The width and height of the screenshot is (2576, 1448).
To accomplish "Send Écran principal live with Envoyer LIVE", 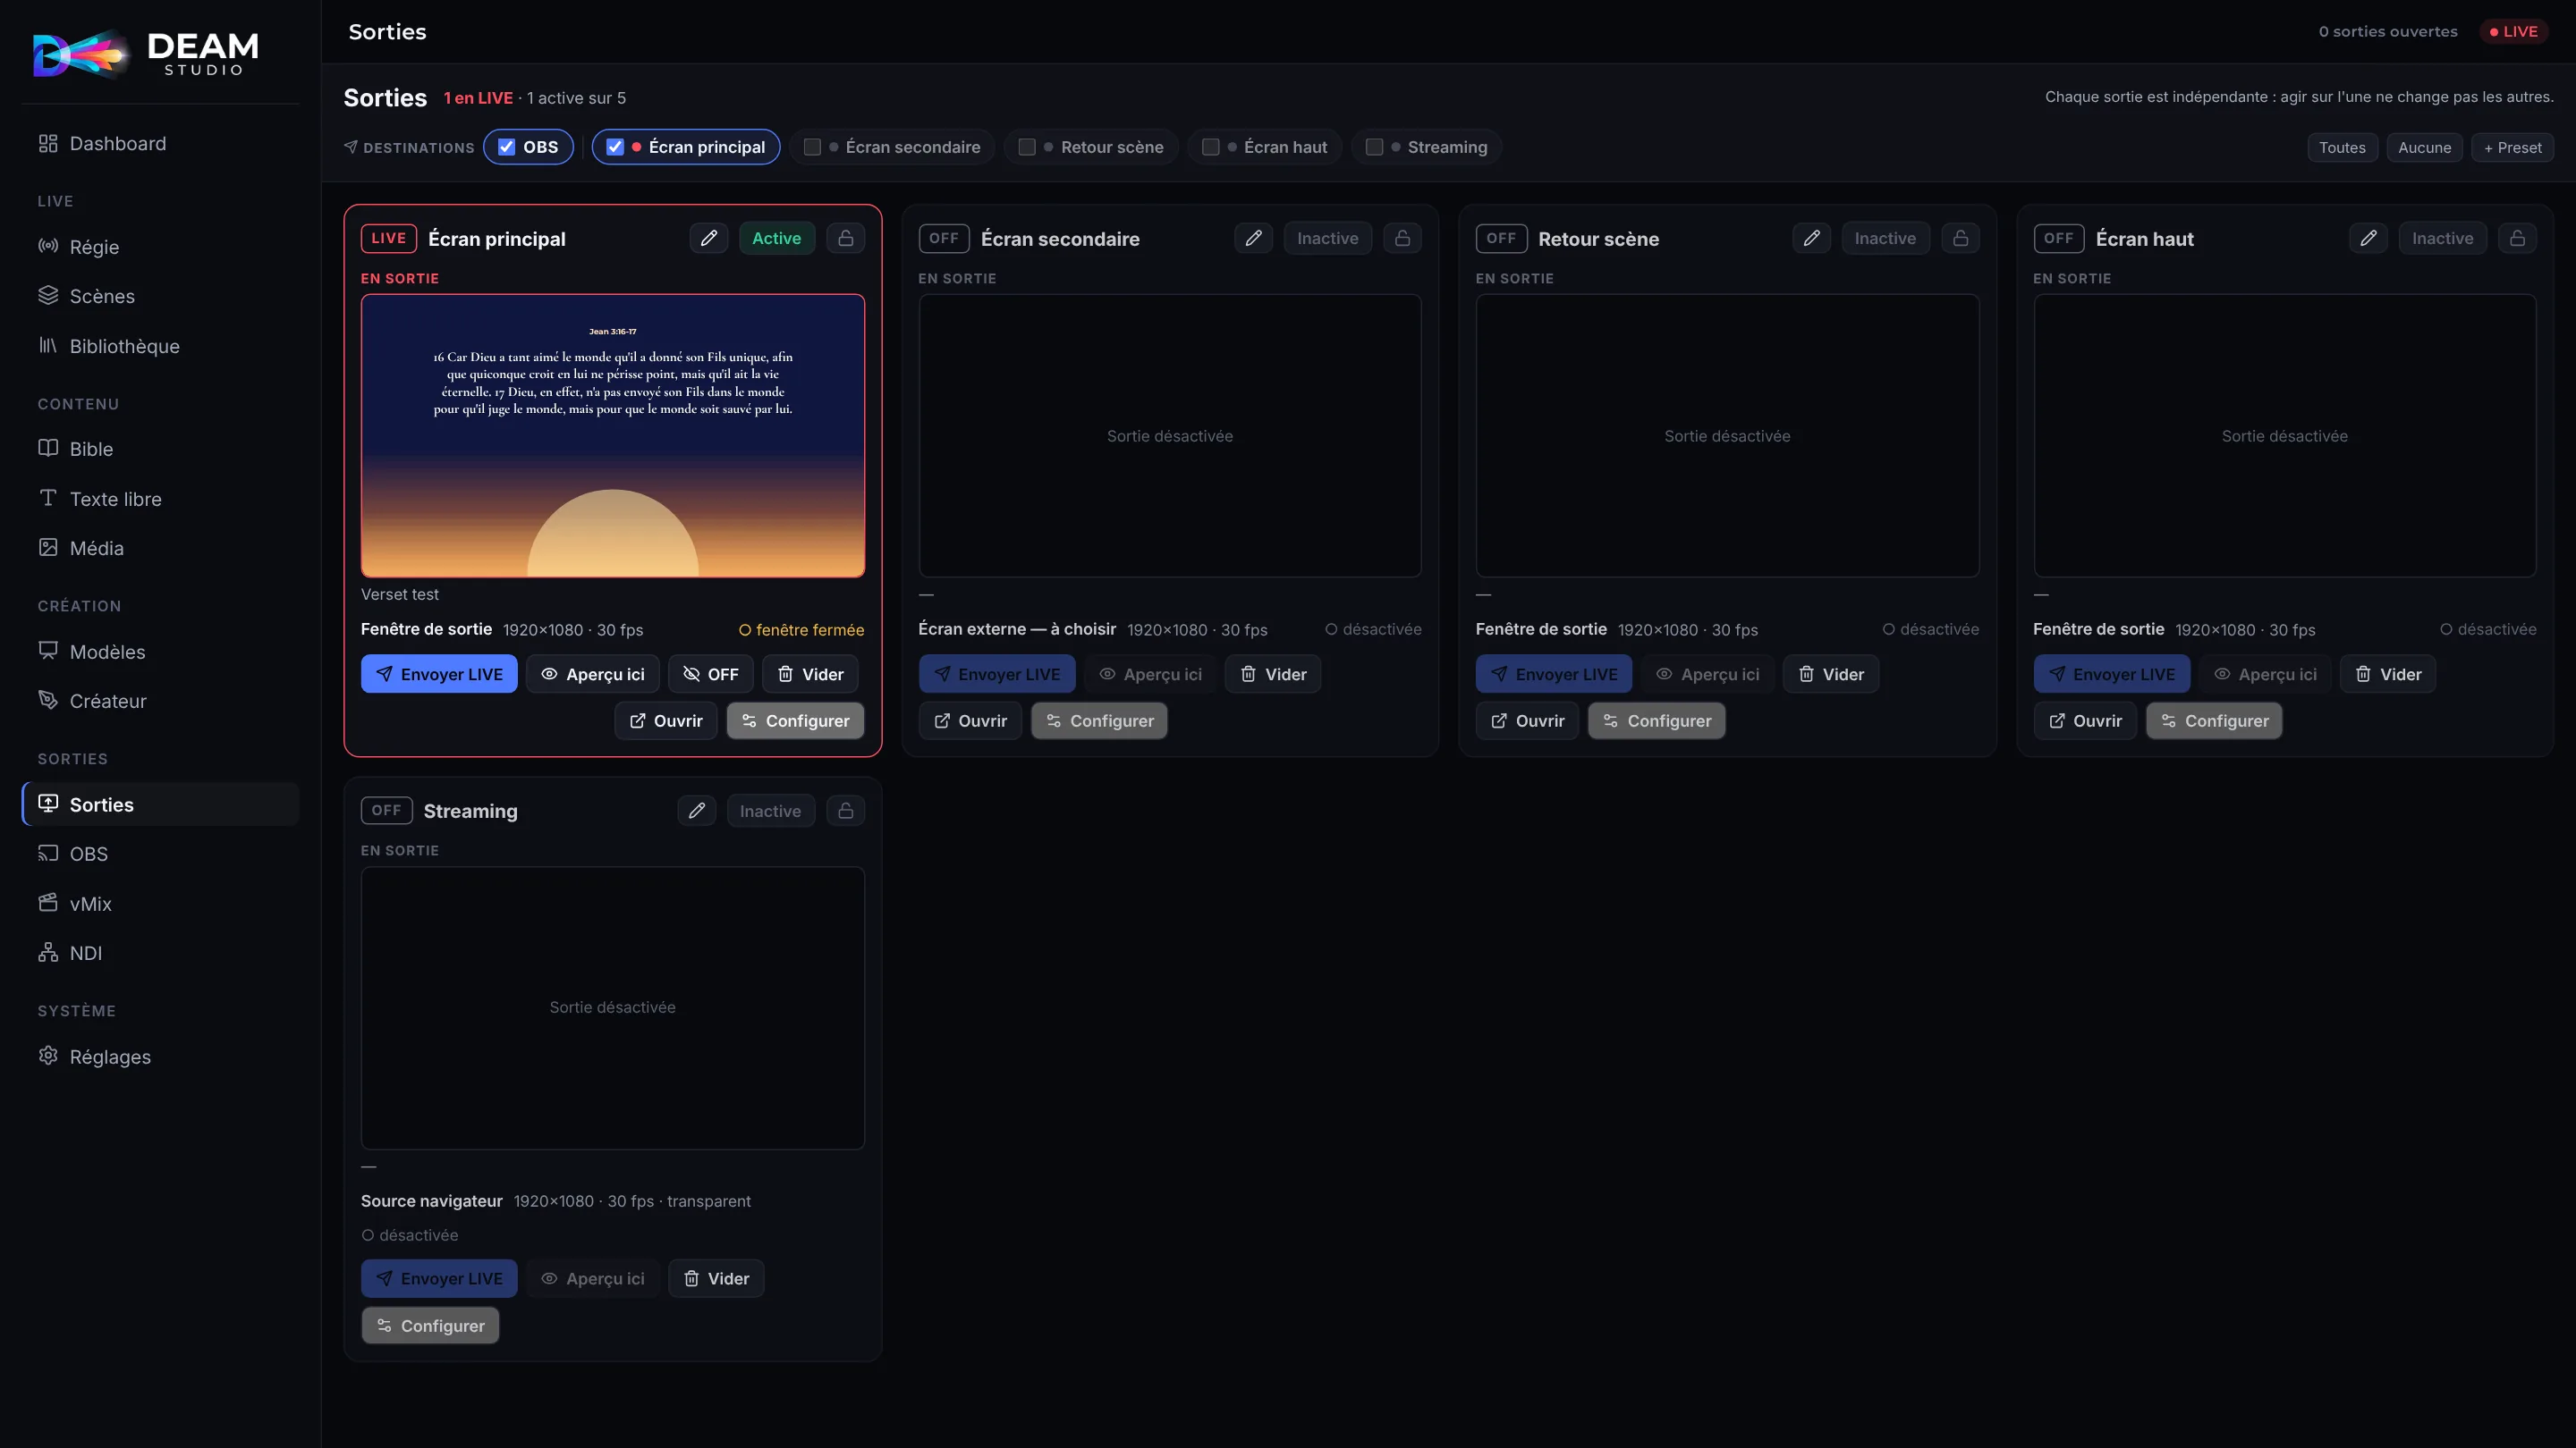I will [x=439, y=674].
